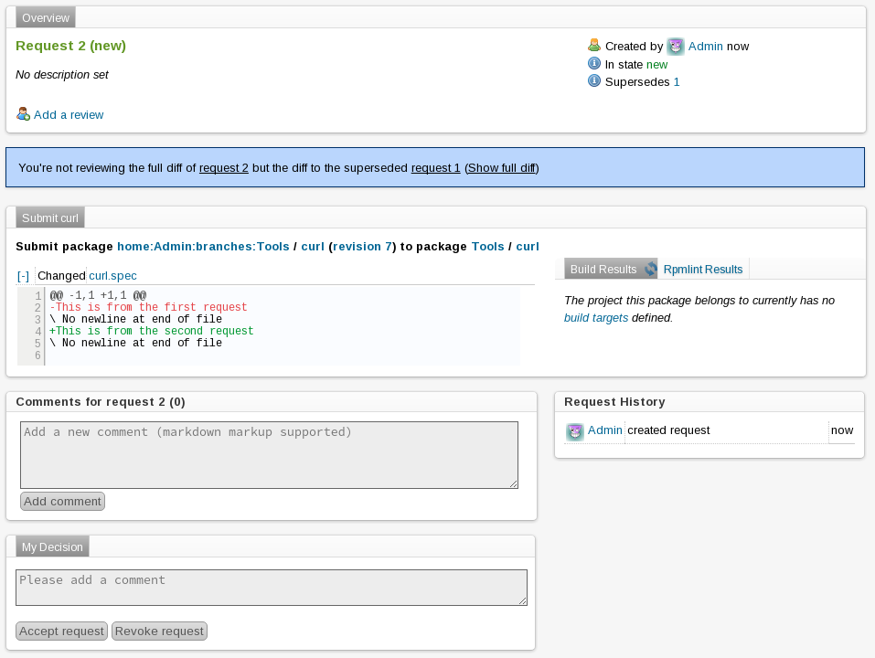The width and height of the screenshot is (875, 658).
Task: Click the info icon next to 'In state'
Action: click(x=594, y=64)
